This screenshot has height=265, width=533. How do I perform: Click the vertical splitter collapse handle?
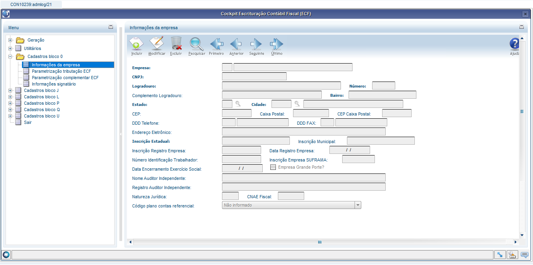click(121, 134)
